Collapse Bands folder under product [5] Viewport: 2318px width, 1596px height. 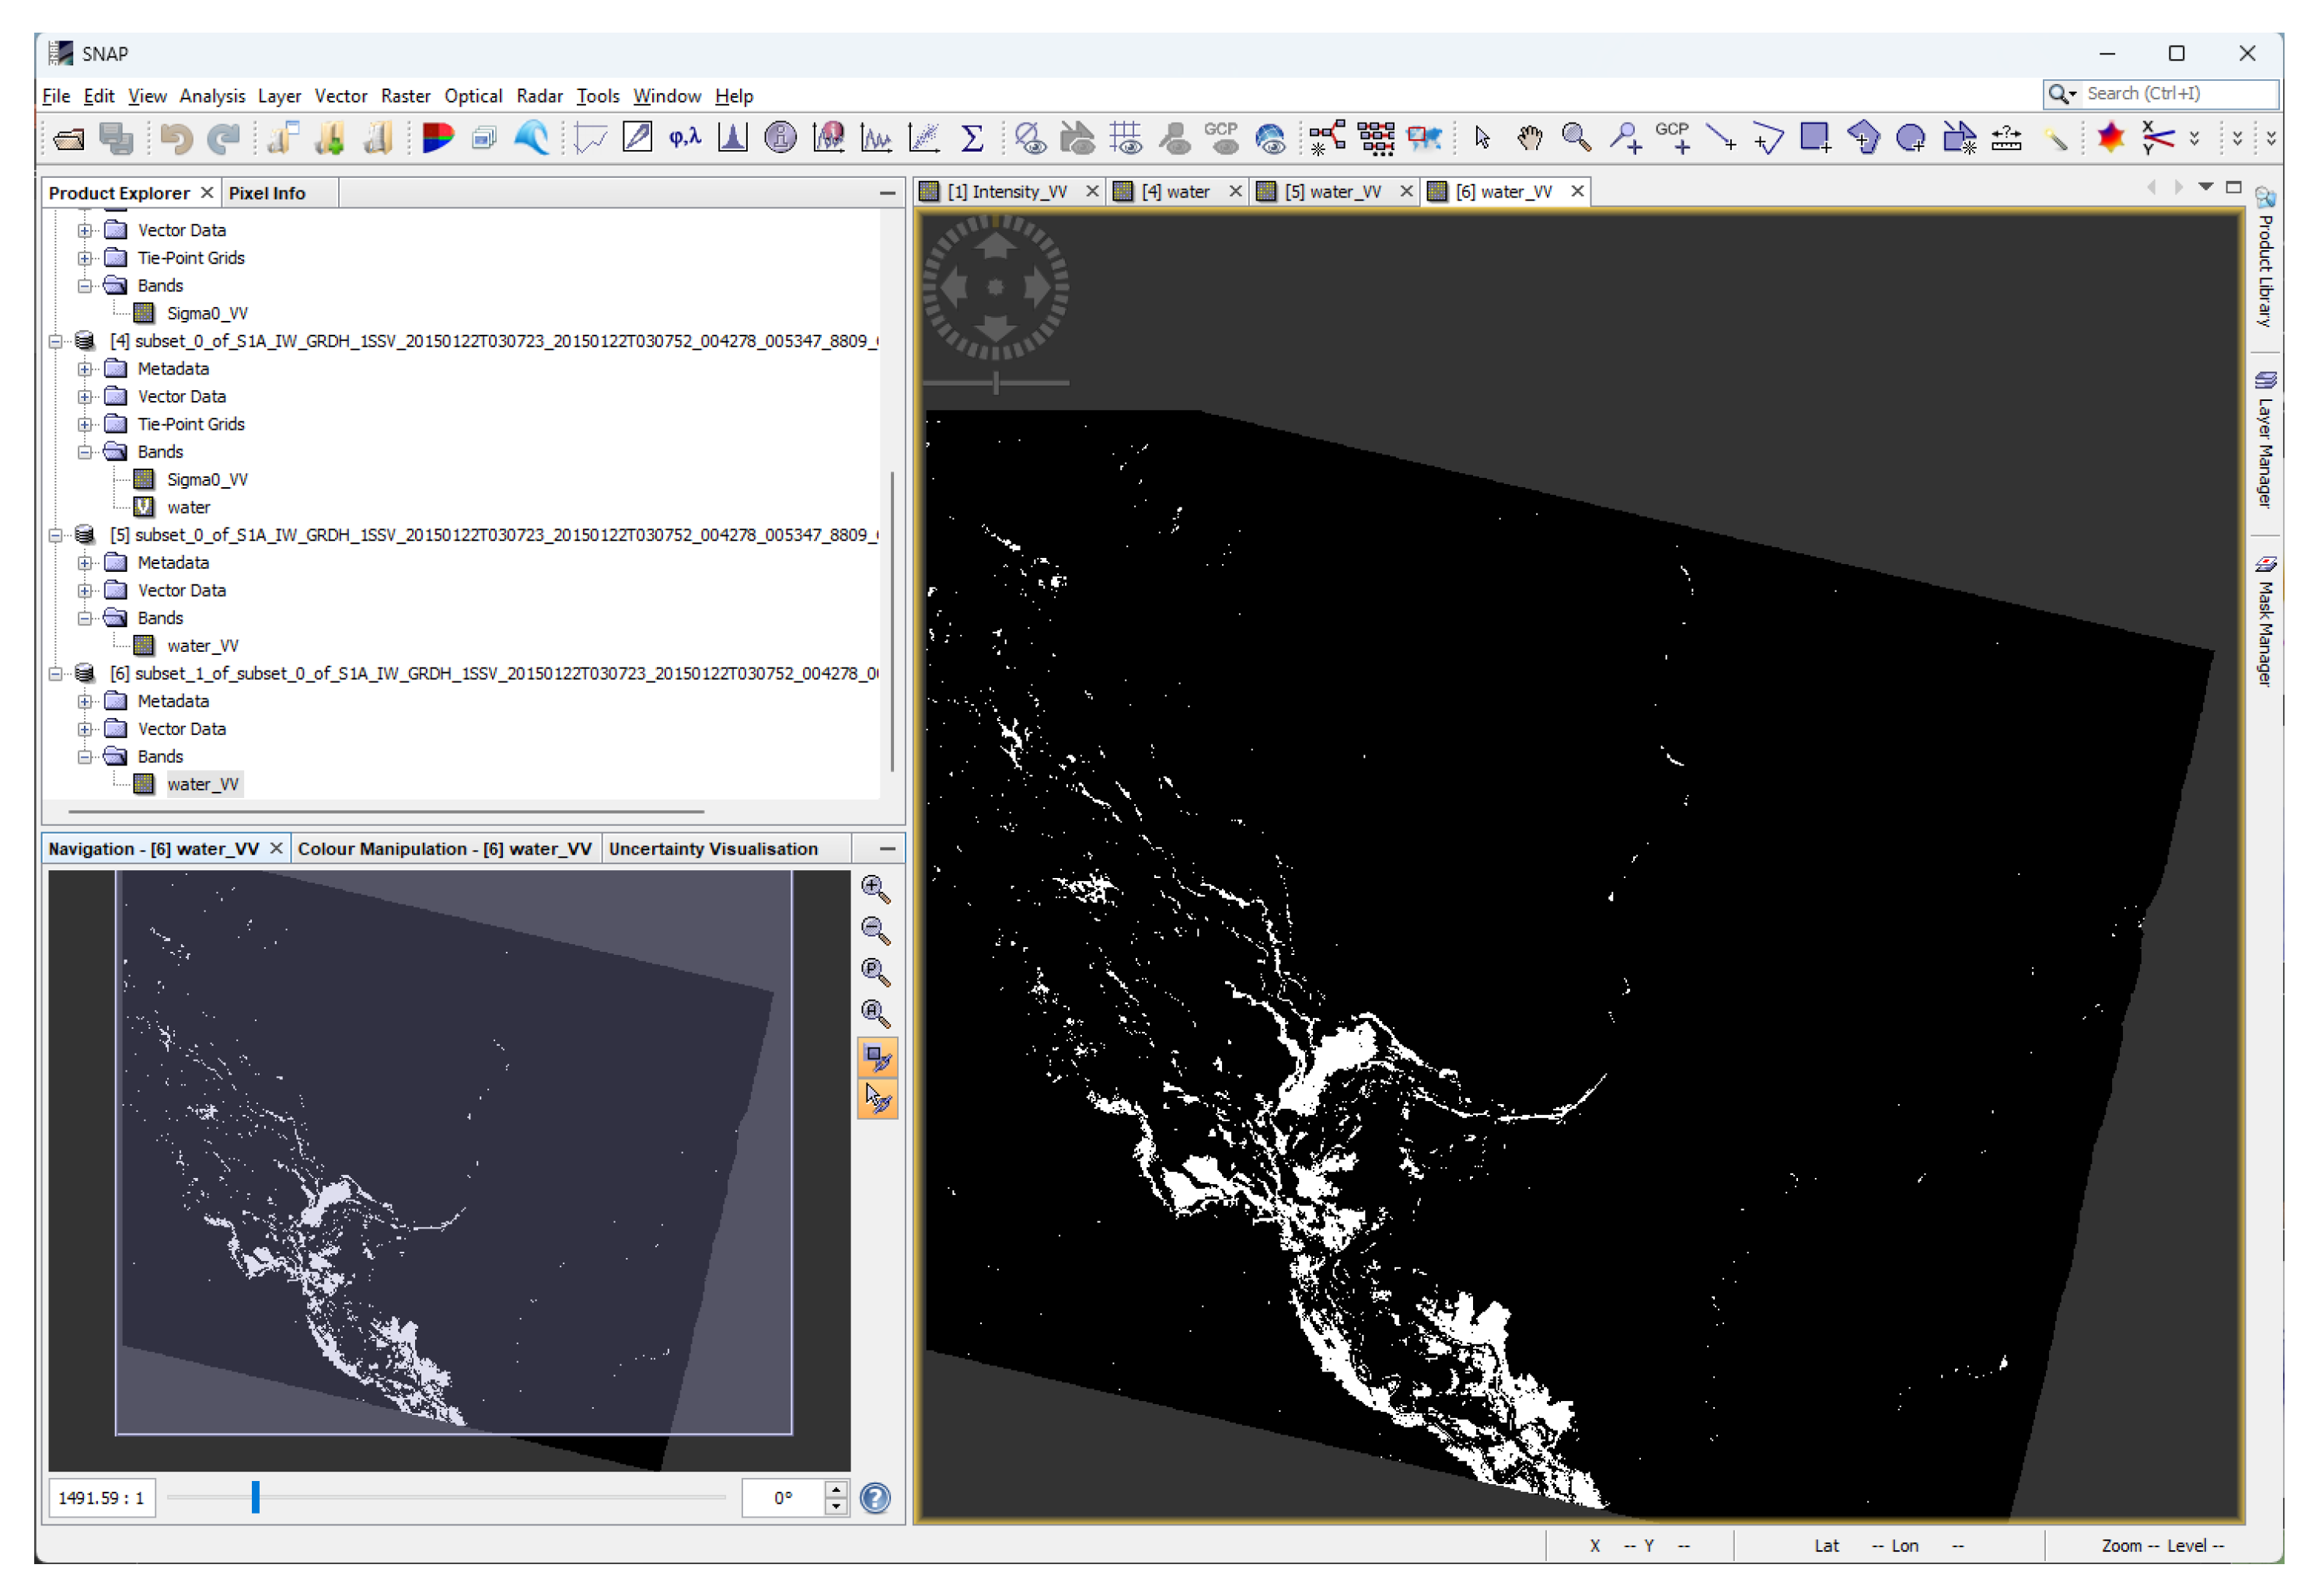[85, 619]
